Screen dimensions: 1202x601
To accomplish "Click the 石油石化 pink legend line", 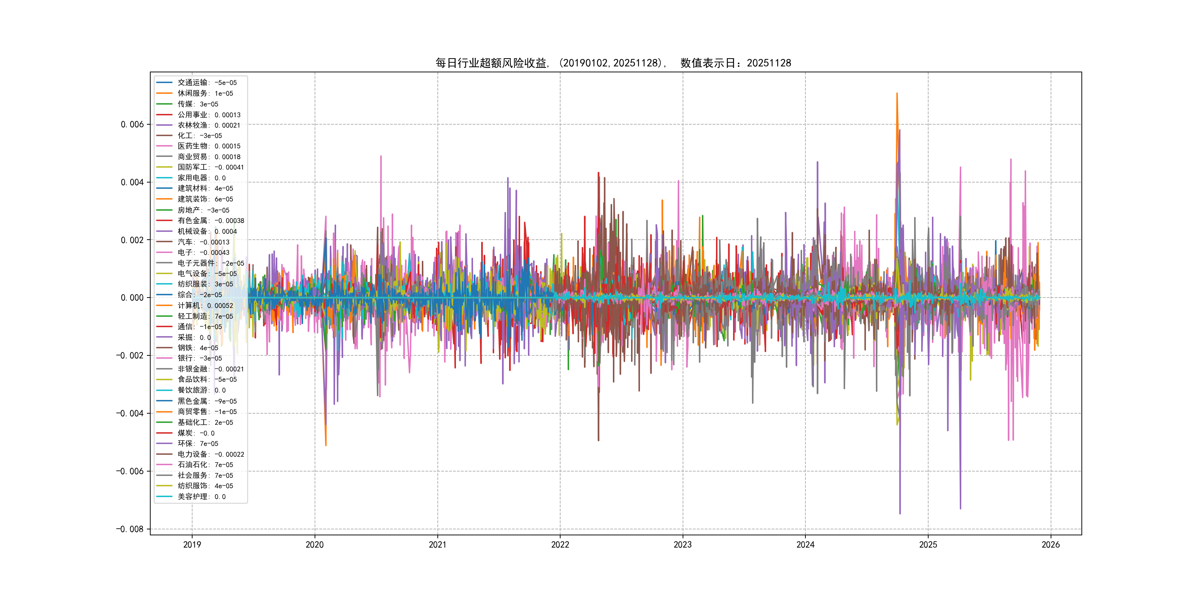I will click(x=164, y=465).
